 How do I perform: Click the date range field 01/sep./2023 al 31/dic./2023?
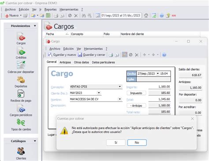pos(121,15)
